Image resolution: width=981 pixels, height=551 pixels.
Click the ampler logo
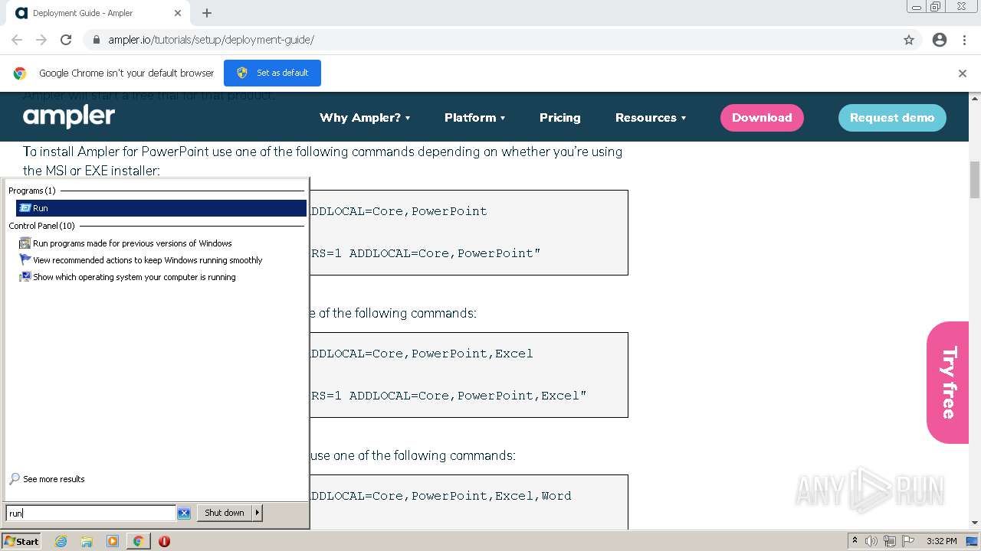coord(69,117)
